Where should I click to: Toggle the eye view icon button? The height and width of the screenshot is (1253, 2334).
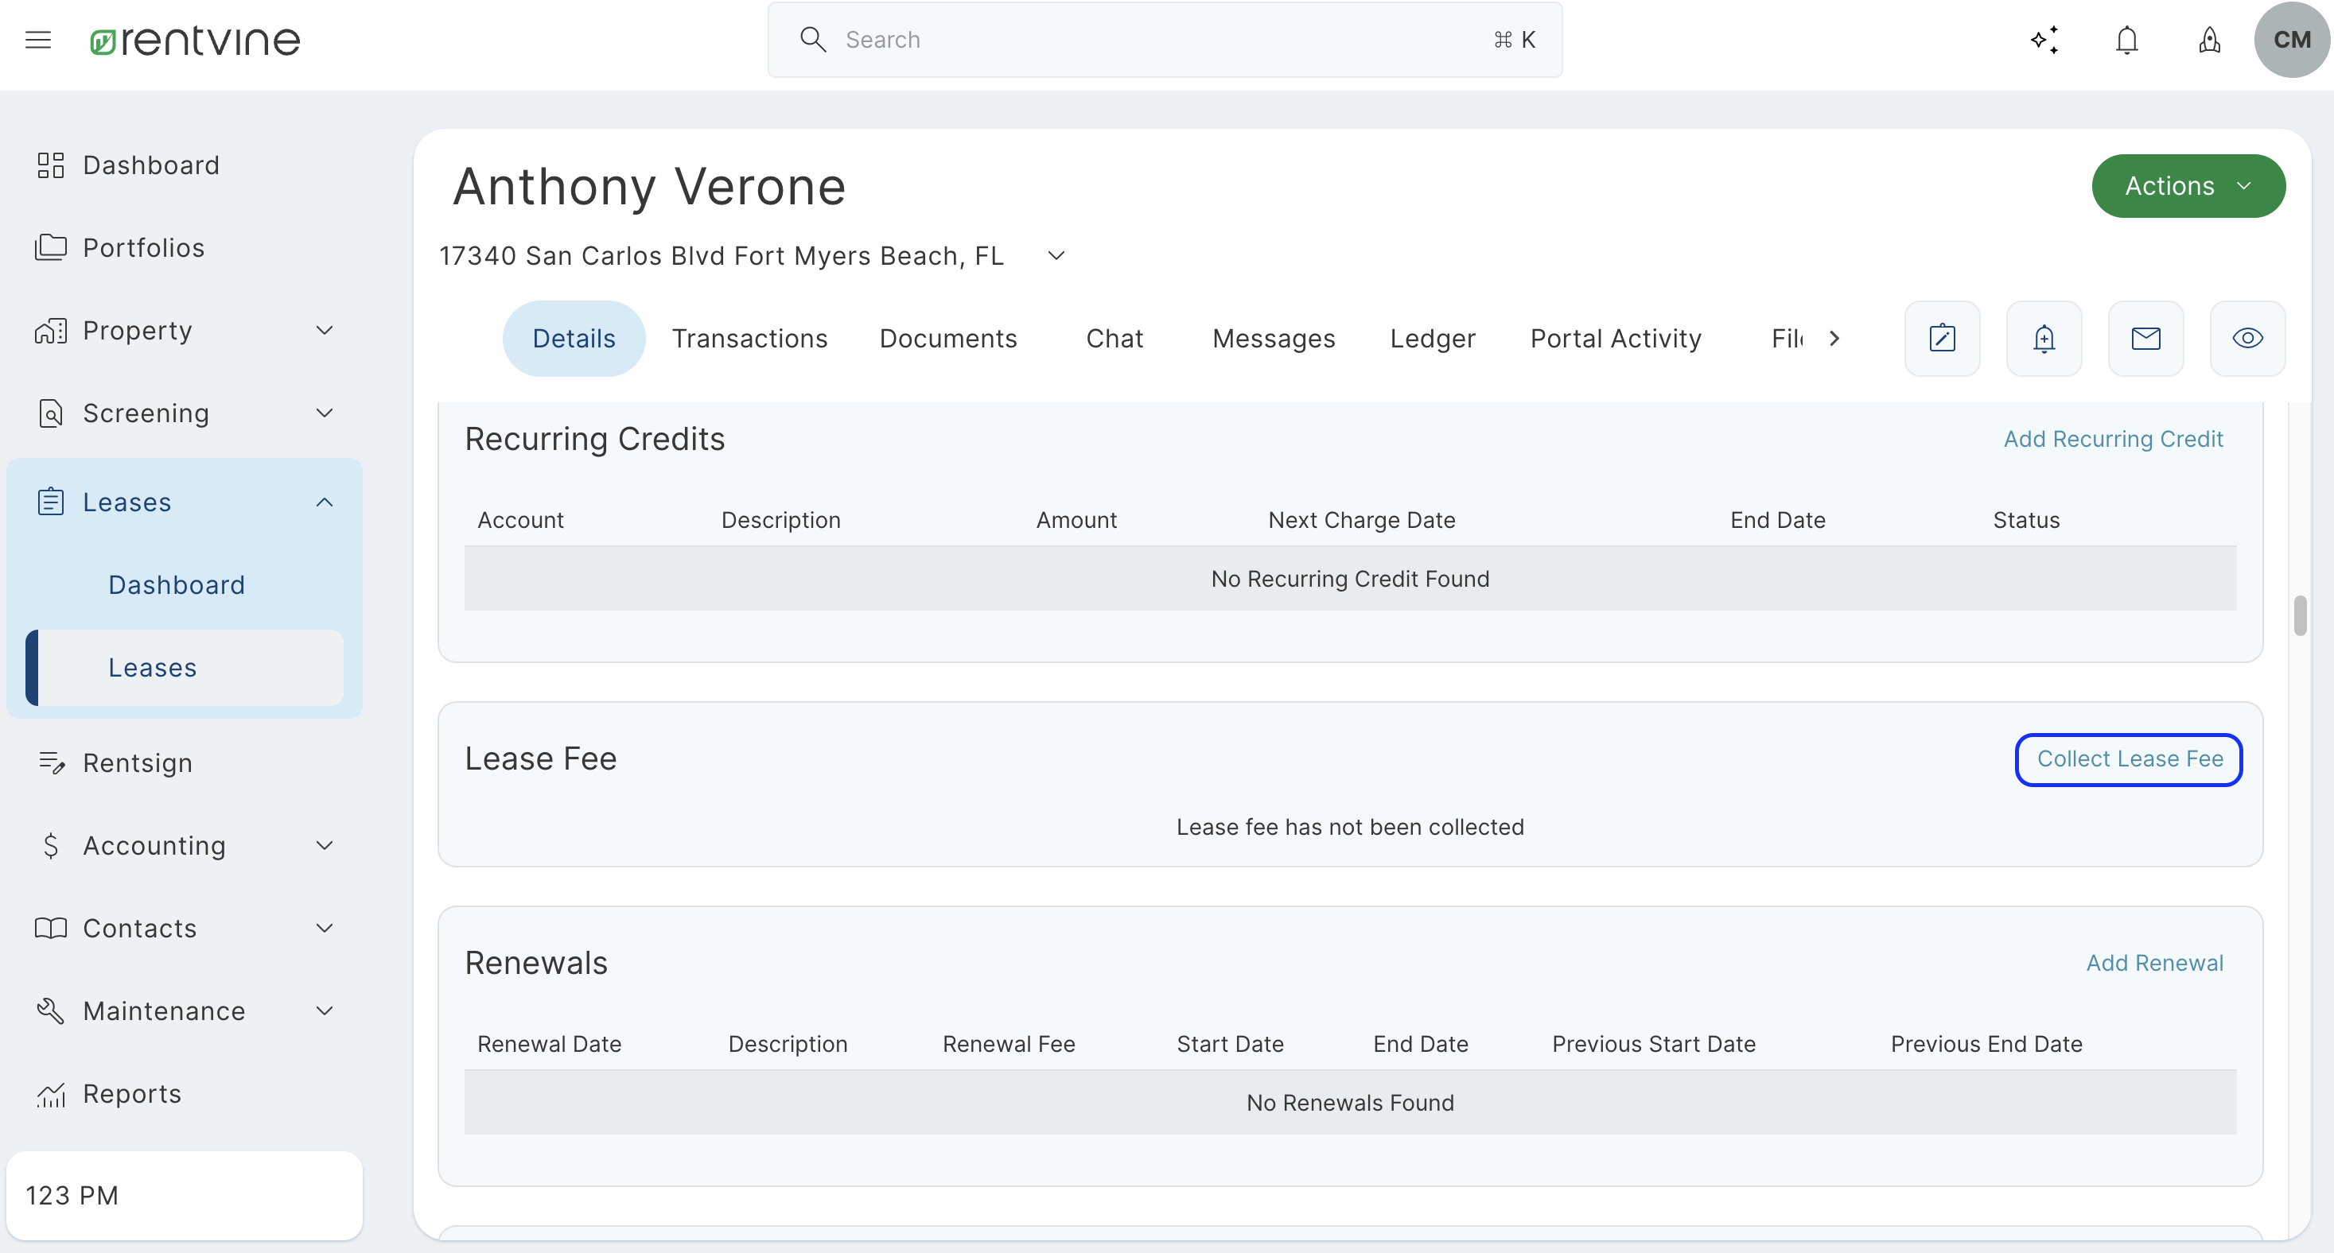pos(2247,339)
